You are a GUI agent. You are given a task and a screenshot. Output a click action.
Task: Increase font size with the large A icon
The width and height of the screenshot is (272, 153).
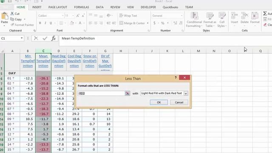(78, 16)
